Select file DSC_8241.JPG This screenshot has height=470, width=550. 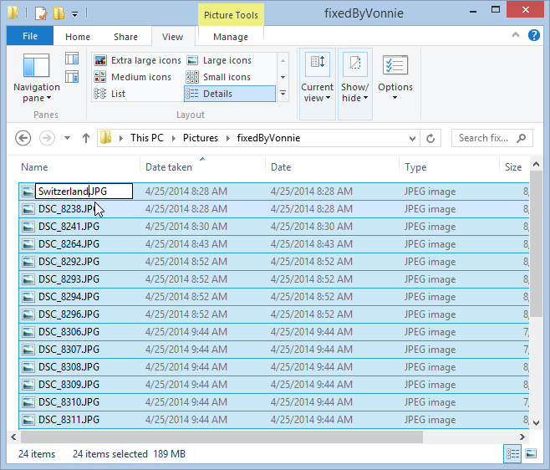(x=274, y=227)
